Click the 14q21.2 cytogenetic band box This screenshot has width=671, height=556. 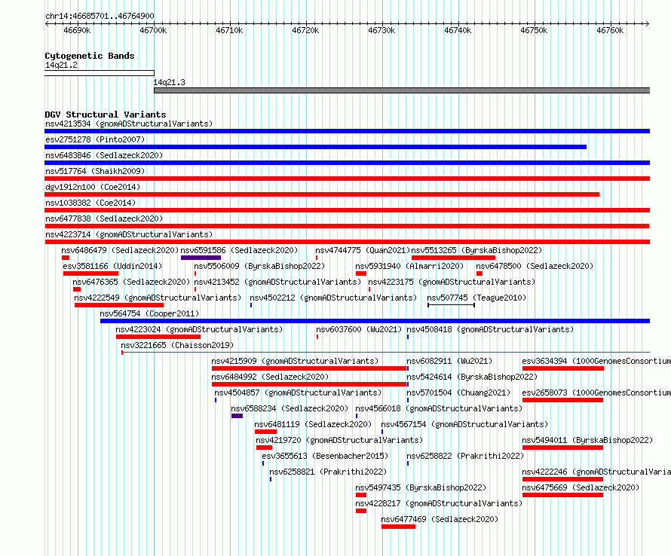coord(100,73)
